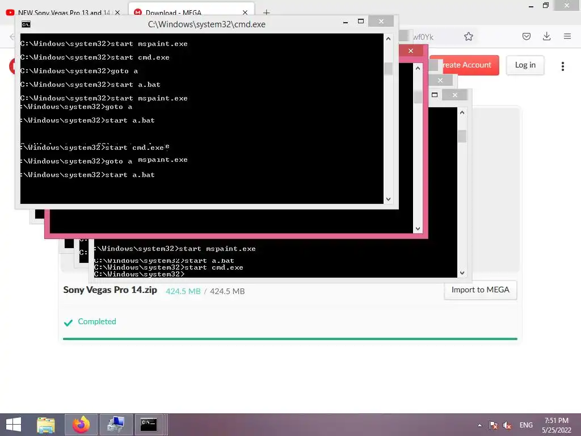Viewport: 581px width, 436px height.
Task: Maximize the front cmd.exe window
Action: coord(360,22)
